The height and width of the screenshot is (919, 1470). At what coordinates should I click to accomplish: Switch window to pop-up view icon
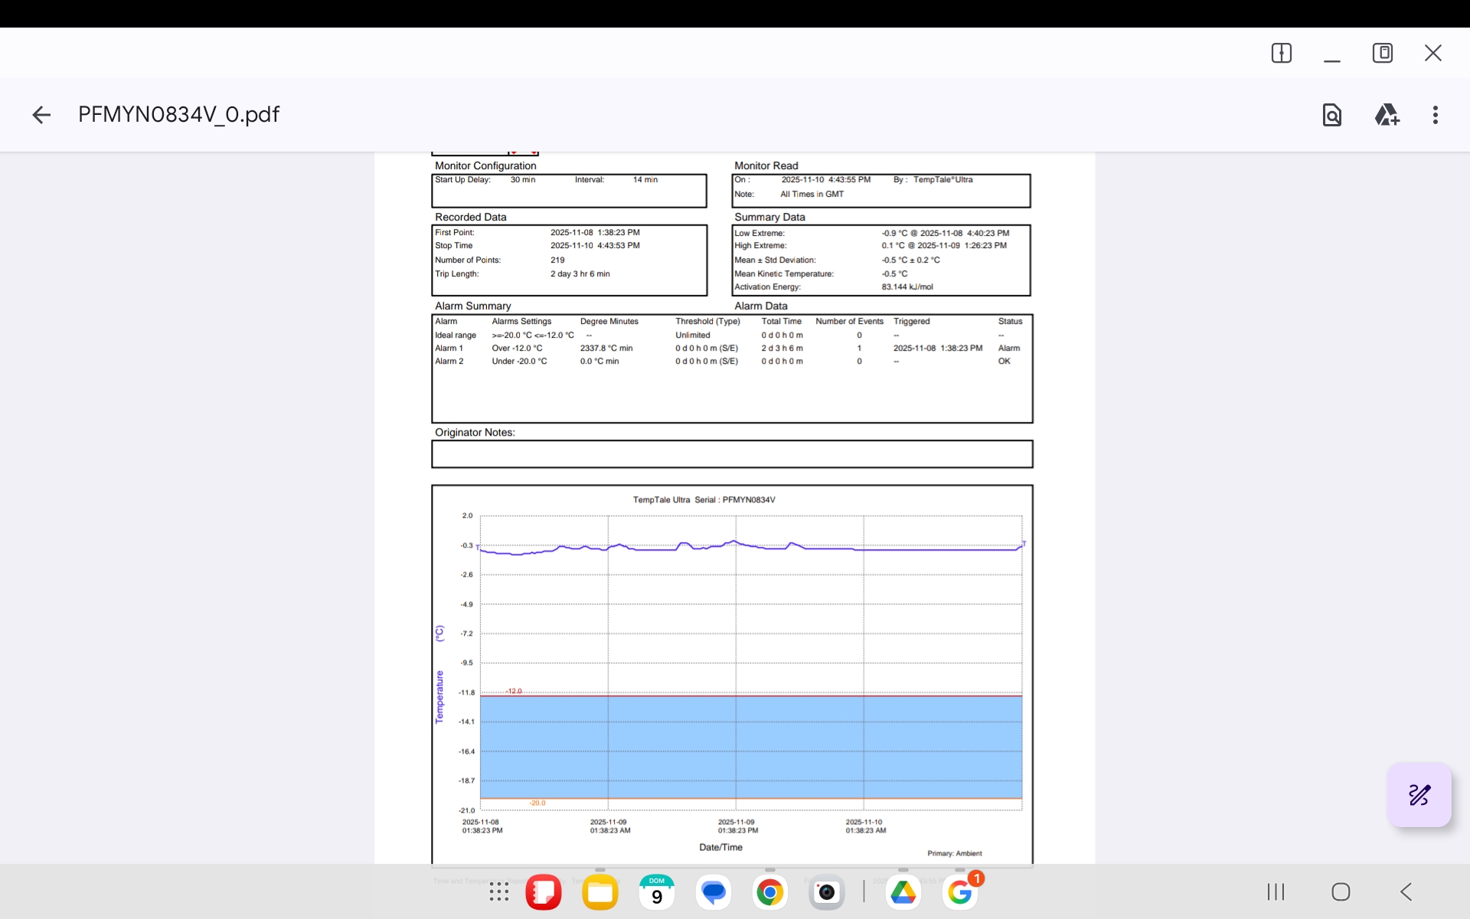(1382, 53)
